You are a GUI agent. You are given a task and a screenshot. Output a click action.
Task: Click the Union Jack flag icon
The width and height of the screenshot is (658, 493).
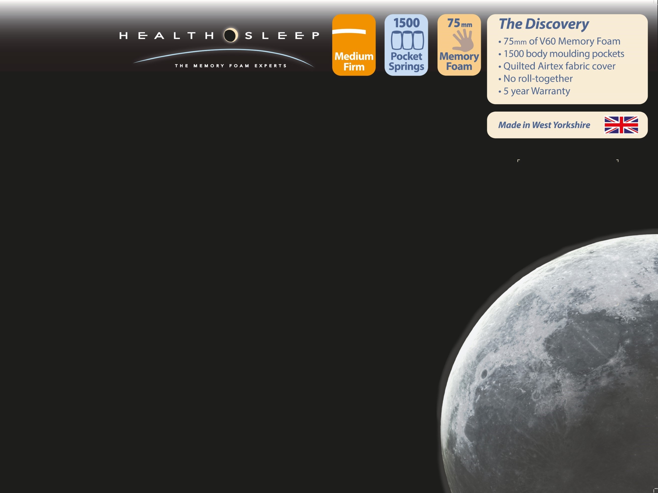tap(621, 125)
